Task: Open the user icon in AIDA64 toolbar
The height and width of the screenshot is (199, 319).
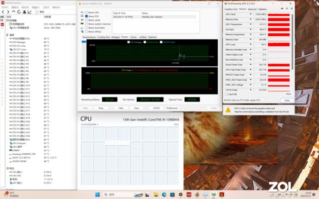Action: click(24, 12)
